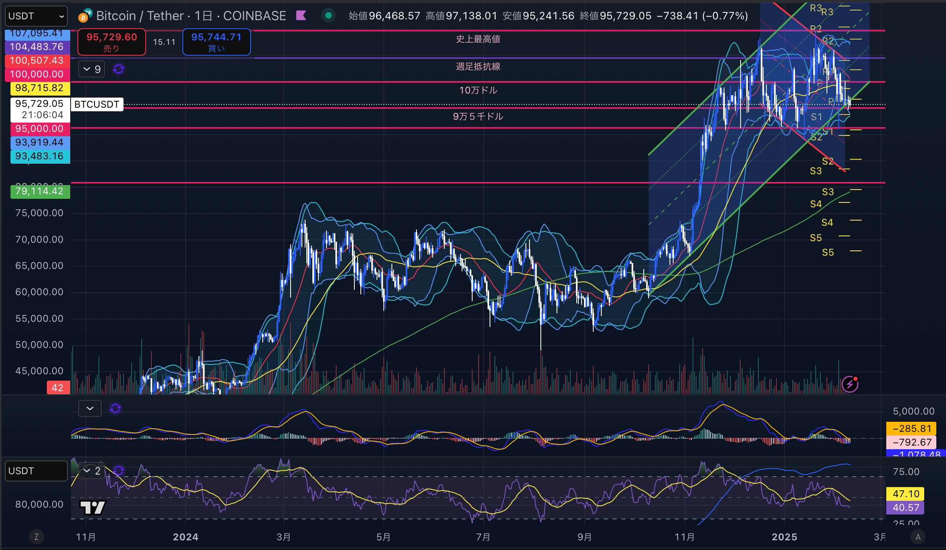Click the 60,000.00 price axis tick
Image resolution: width=946 pixels, height=550 pixels.
point(39,292)
